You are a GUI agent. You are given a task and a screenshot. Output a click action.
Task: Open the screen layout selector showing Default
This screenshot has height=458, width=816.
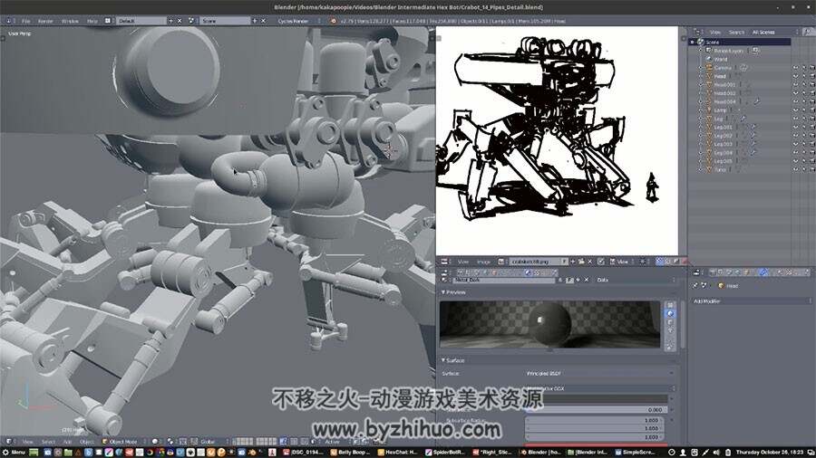point(141,21)
